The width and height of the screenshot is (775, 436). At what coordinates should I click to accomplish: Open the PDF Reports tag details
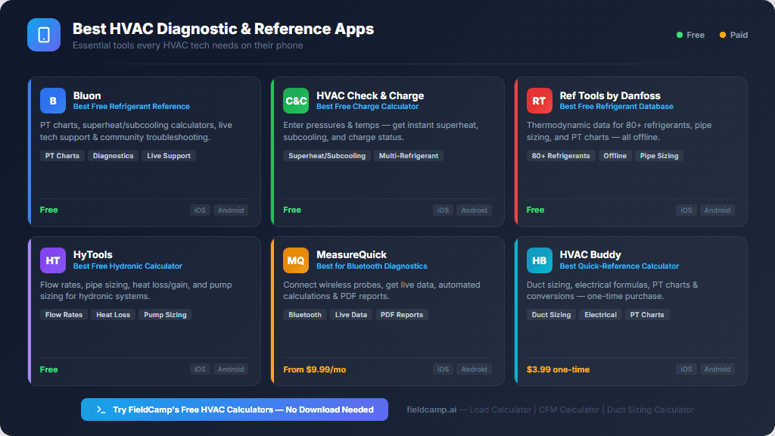point(402,314)
